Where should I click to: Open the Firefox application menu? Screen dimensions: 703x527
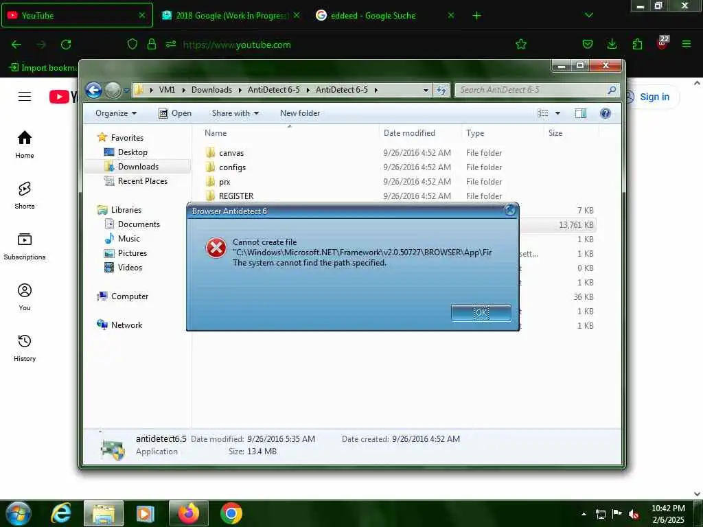[686, 45]
